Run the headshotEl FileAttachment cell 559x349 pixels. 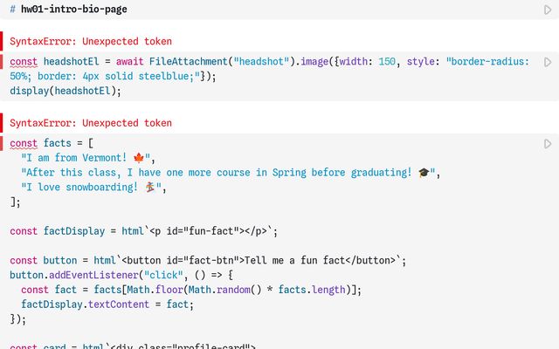tap(548, 62)
